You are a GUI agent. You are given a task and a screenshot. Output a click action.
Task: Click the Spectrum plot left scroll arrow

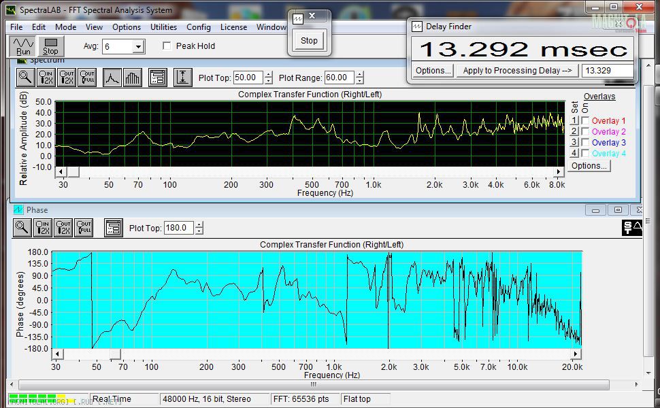61,171
